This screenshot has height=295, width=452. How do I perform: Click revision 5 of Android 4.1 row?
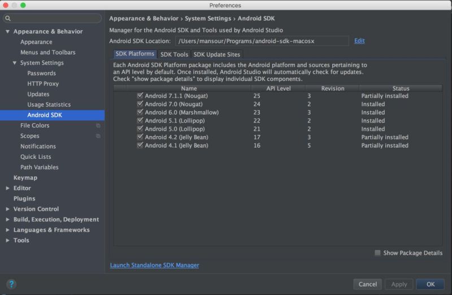(309, 145)
